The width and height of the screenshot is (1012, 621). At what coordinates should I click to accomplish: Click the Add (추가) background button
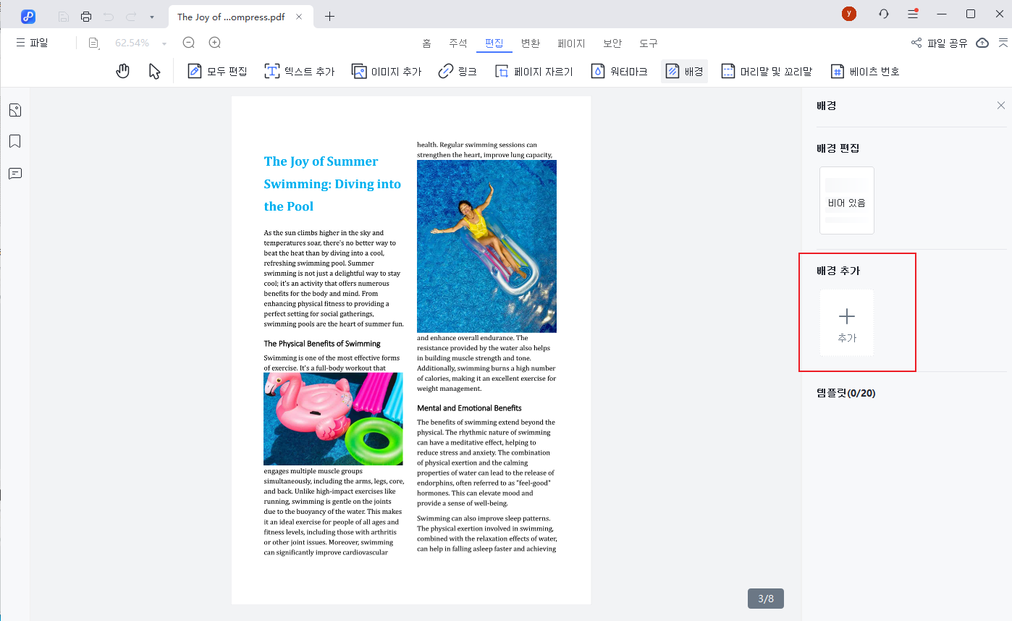pyautogui.click(x=846, y=323)
